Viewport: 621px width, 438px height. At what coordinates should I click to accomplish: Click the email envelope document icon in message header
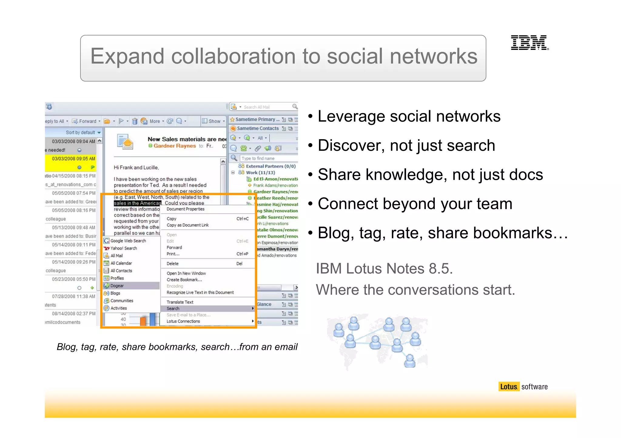[x=125, y=142]
